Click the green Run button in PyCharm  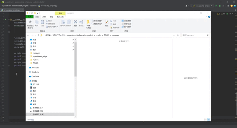(216, 6)
